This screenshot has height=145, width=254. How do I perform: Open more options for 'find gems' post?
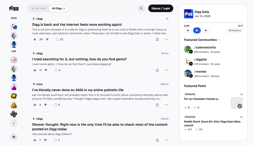(x=166, y=70)
